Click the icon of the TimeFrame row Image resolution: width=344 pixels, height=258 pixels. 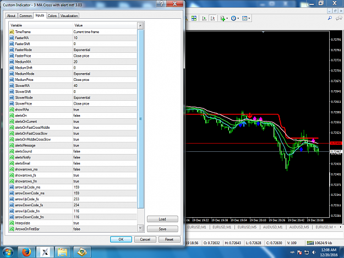tap(12, 32)
